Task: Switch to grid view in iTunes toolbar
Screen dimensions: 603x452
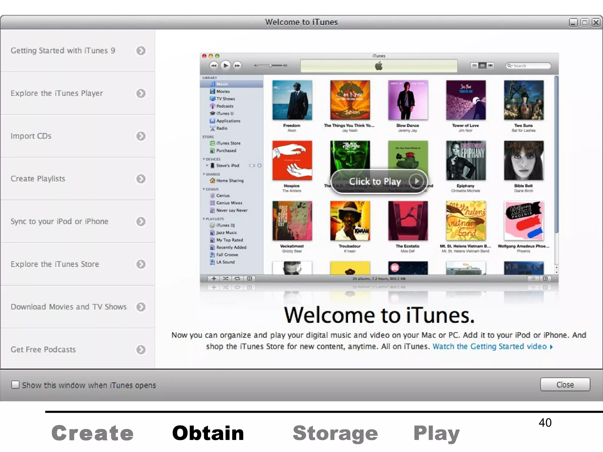Action: click(x=482, y=65)
